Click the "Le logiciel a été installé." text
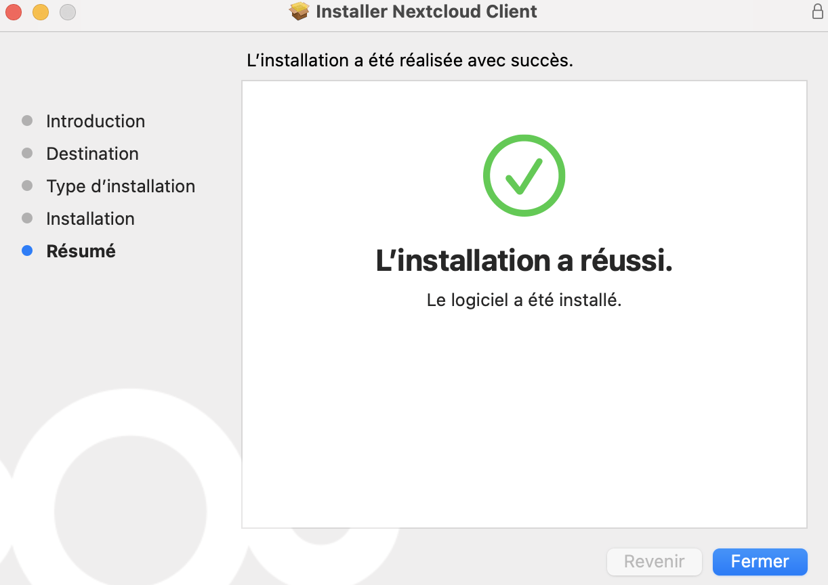 [x=524, y=300]
